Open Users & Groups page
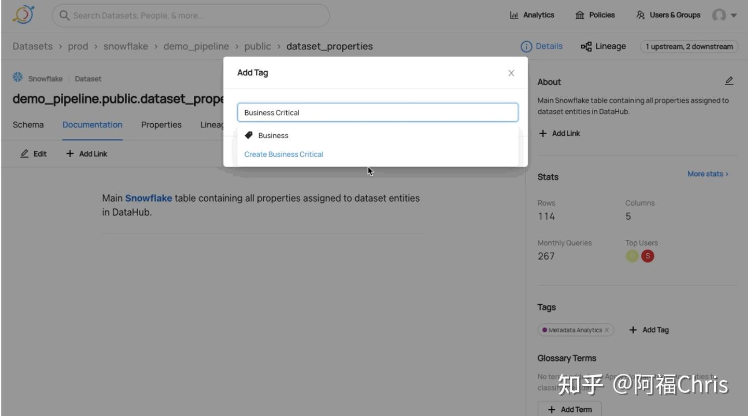 pyautogui.click(x=669, y=15)
